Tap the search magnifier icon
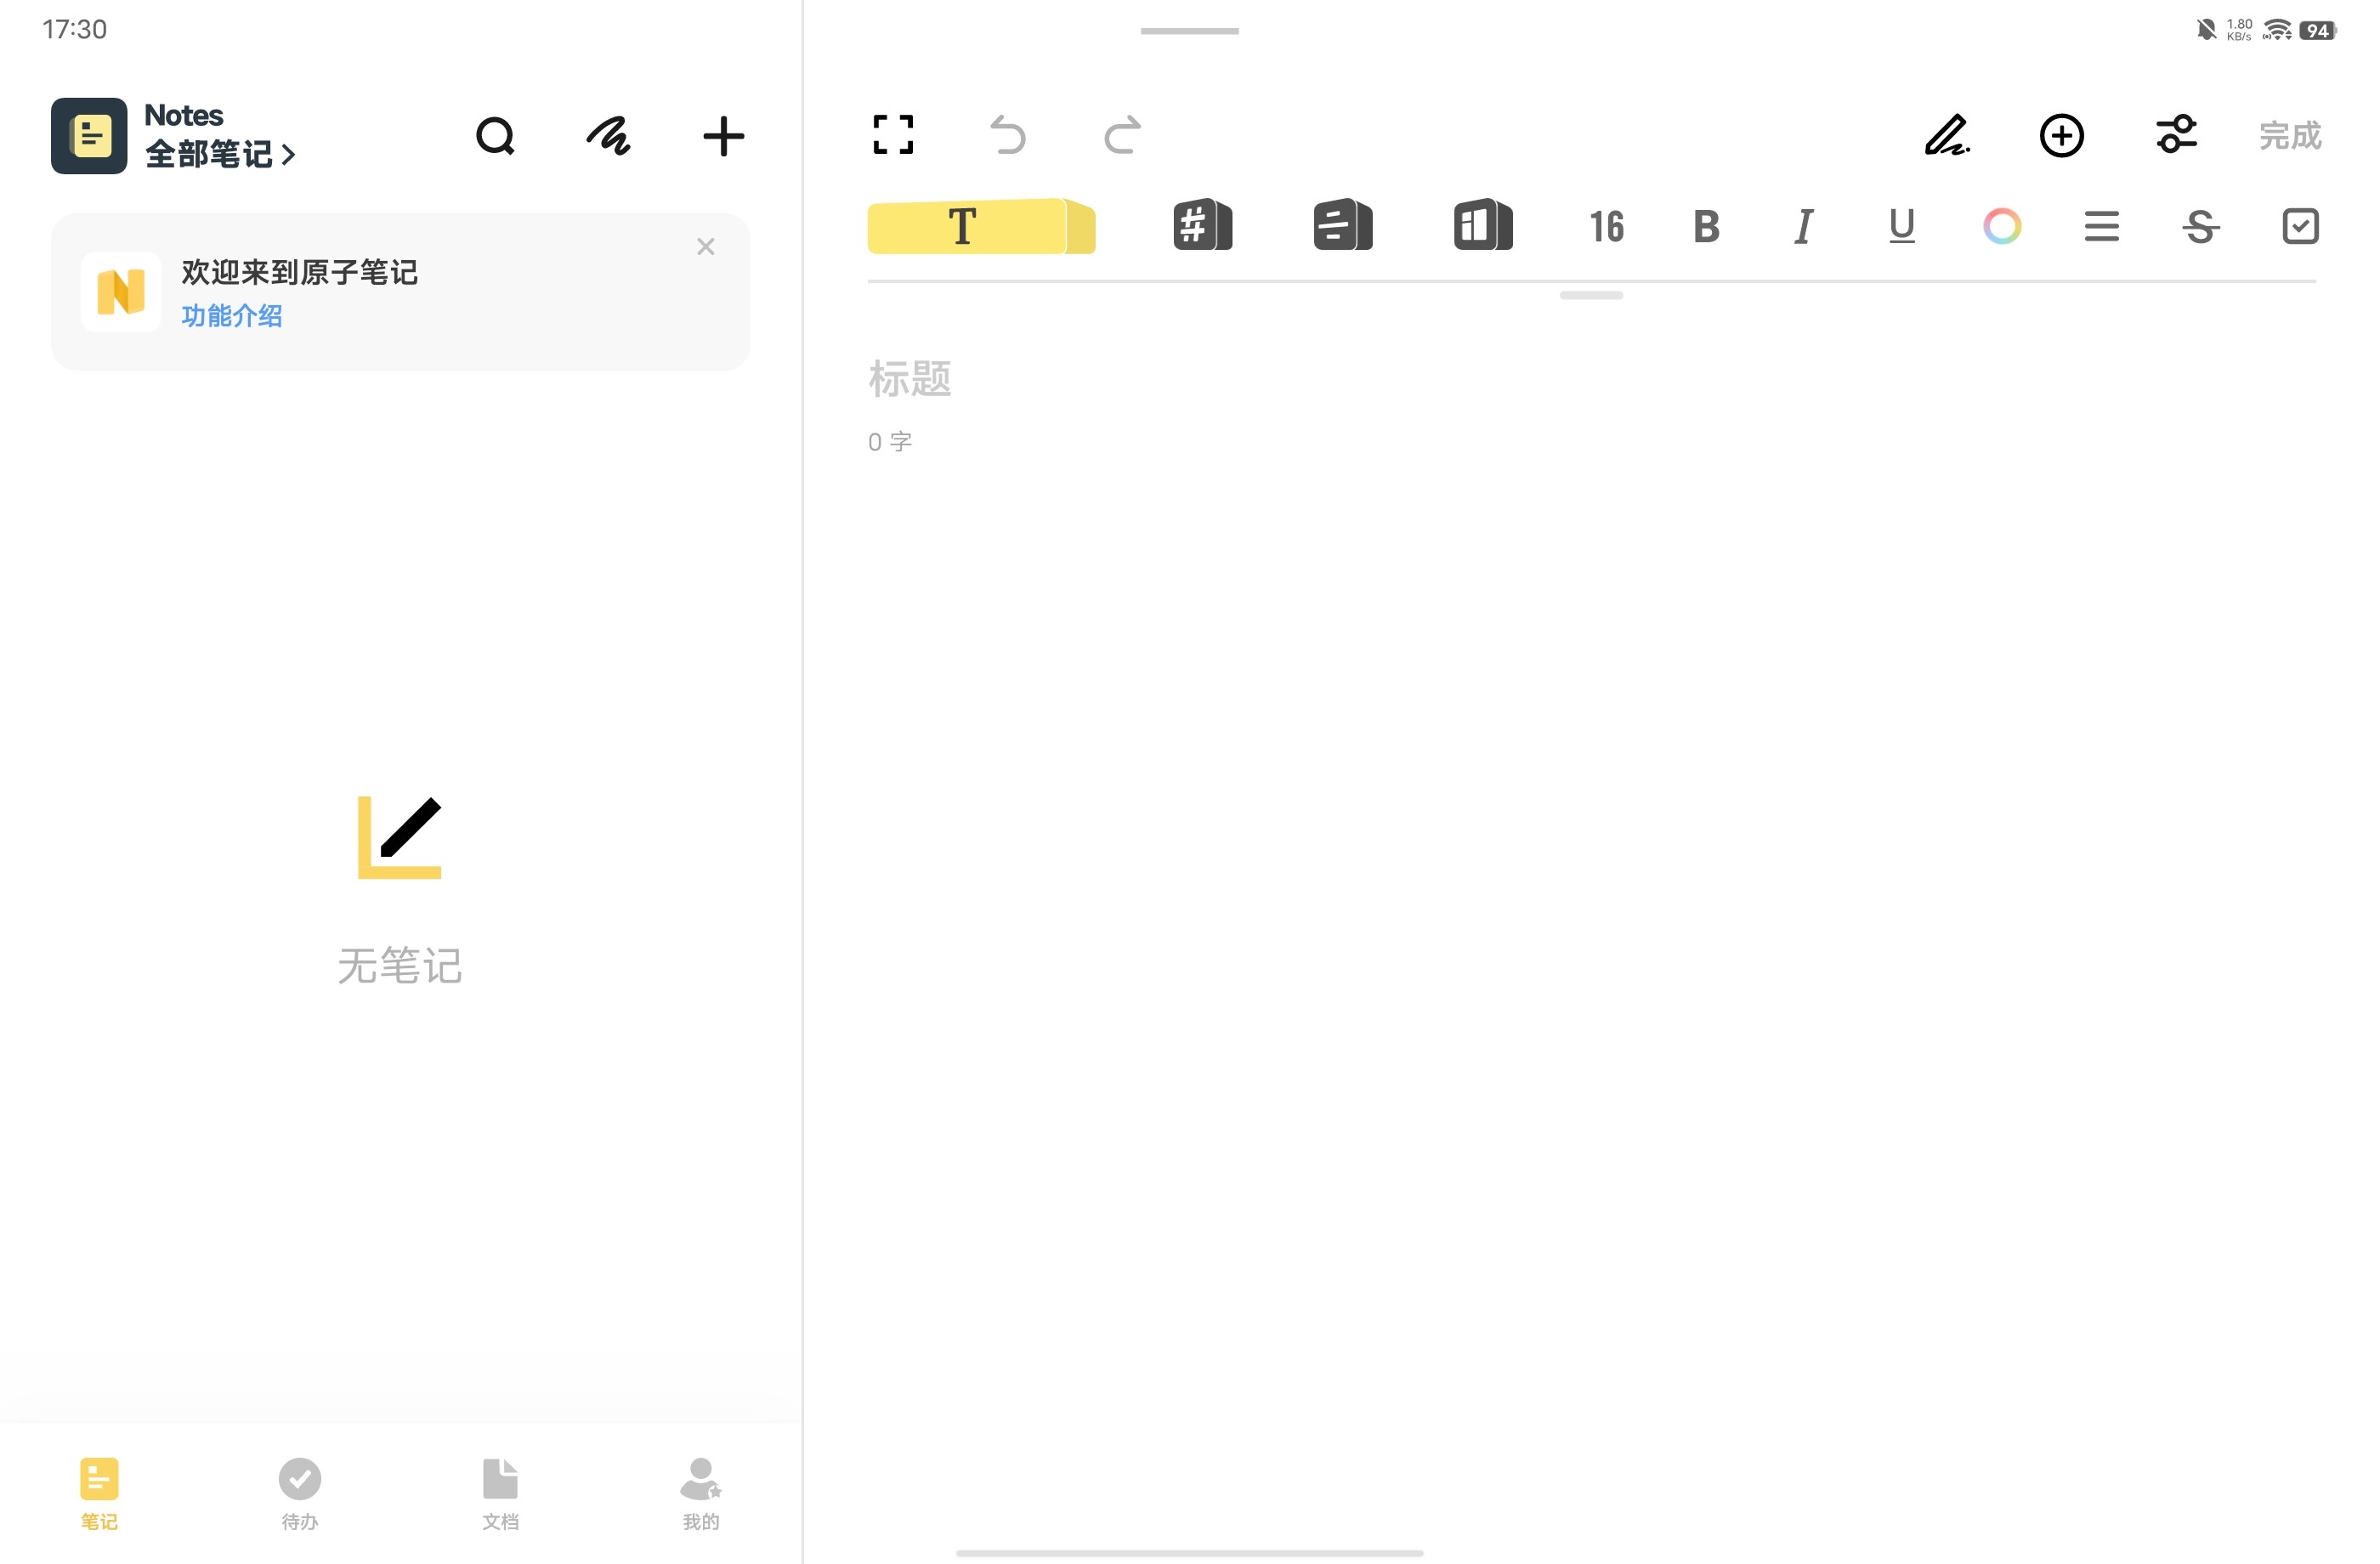 tap(495, 136)
